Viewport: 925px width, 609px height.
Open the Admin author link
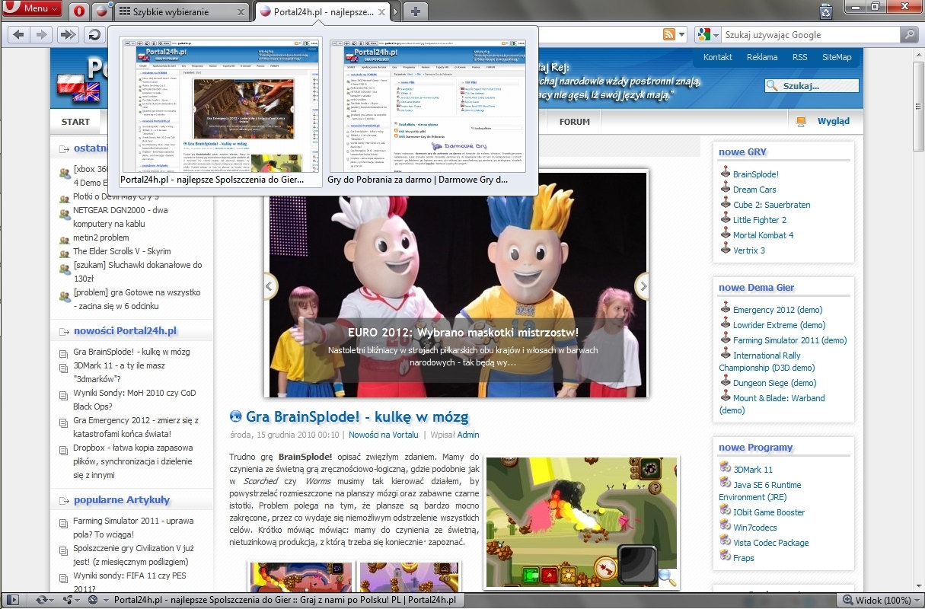(x=468, y=435)
